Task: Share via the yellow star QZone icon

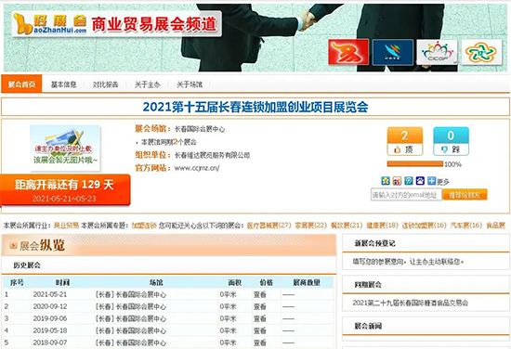Action: pyautogui.click(x=386, y=181)
